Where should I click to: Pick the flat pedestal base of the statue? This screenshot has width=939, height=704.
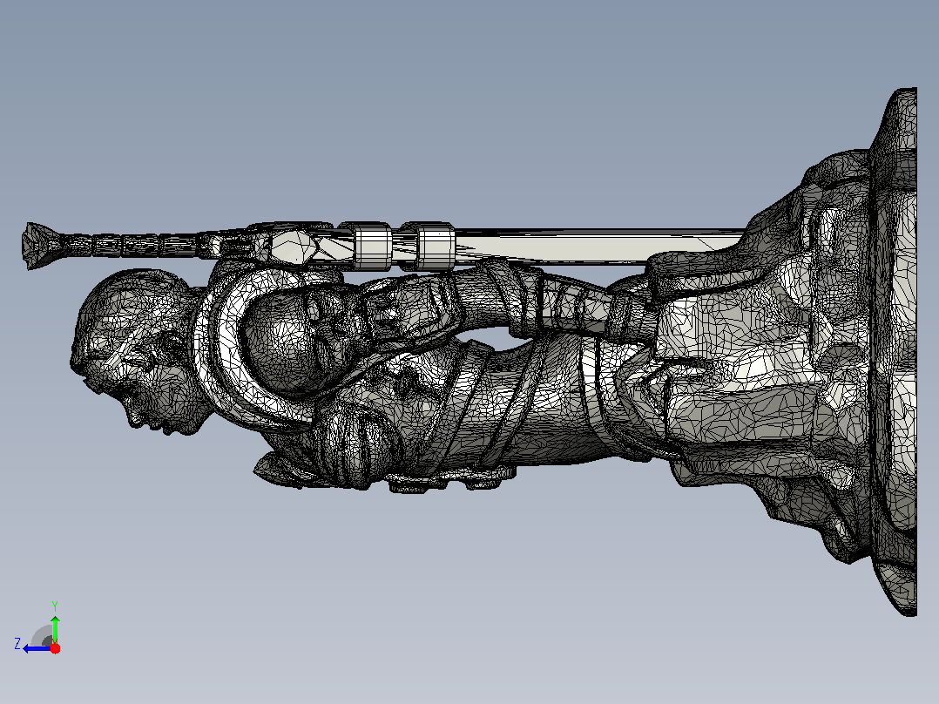[894, 352]
